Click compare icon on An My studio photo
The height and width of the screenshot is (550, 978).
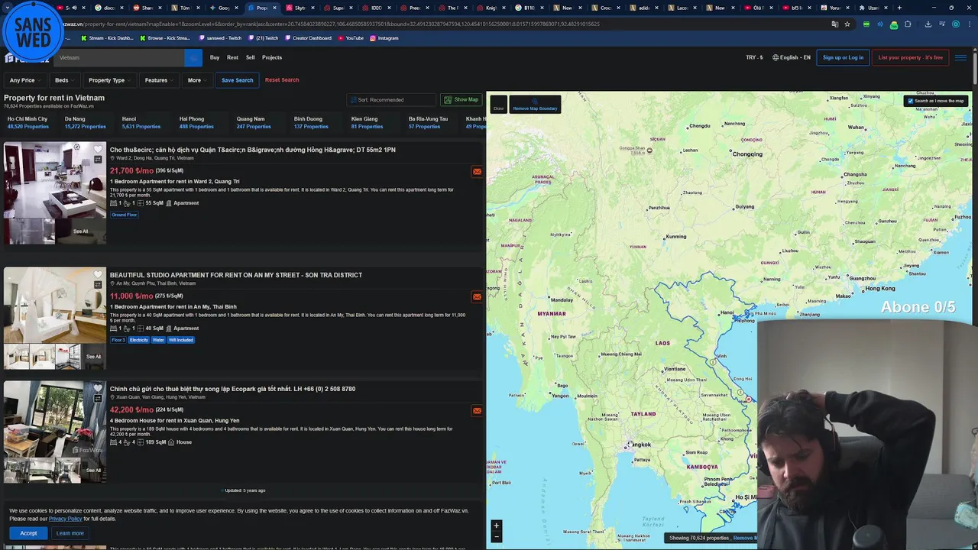pyautogui.click(x=98, y=285)
